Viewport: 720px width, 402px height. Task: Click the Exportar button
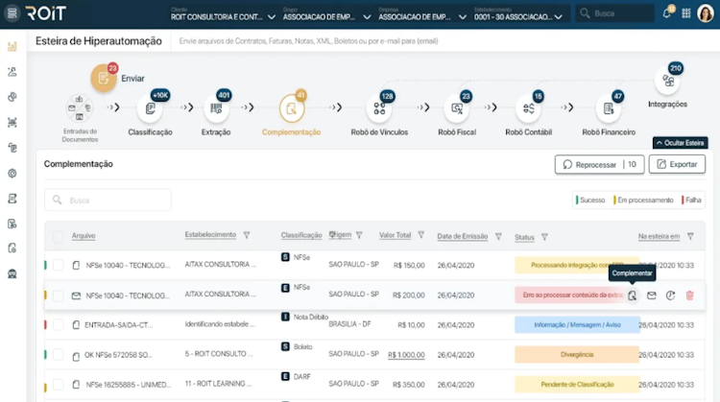pos(677,164)
